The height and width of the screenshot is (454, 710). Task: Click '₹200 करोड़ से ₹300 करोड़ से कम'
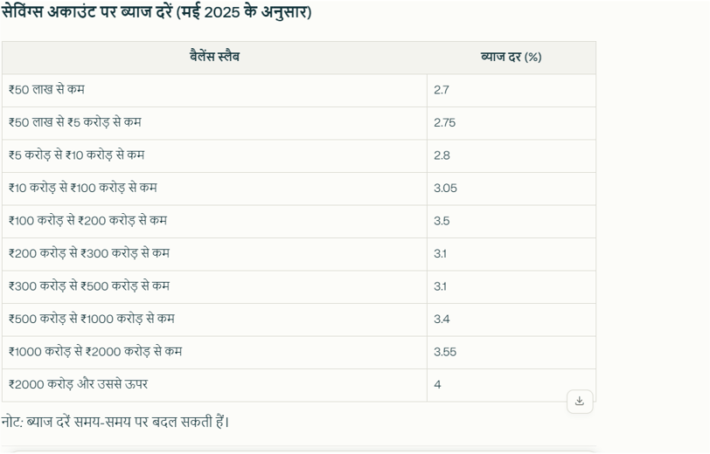89,253
